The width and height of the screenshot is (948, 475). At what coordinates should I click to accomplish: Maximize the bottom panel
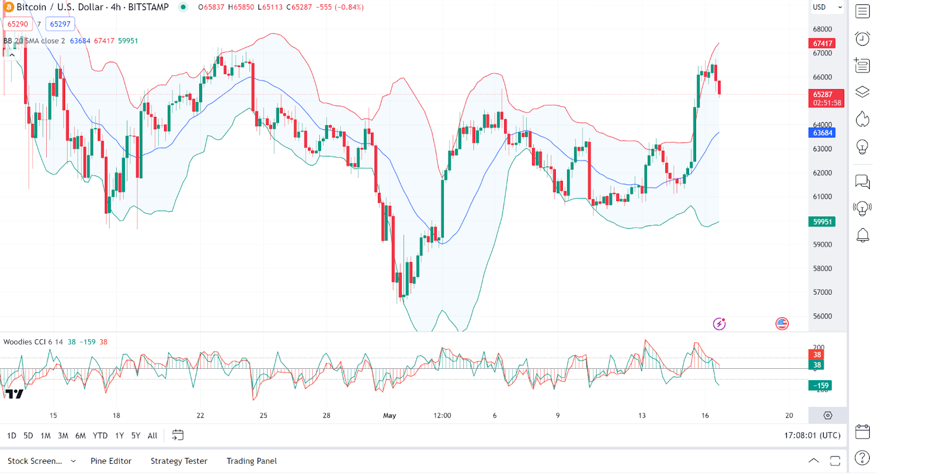835,461
